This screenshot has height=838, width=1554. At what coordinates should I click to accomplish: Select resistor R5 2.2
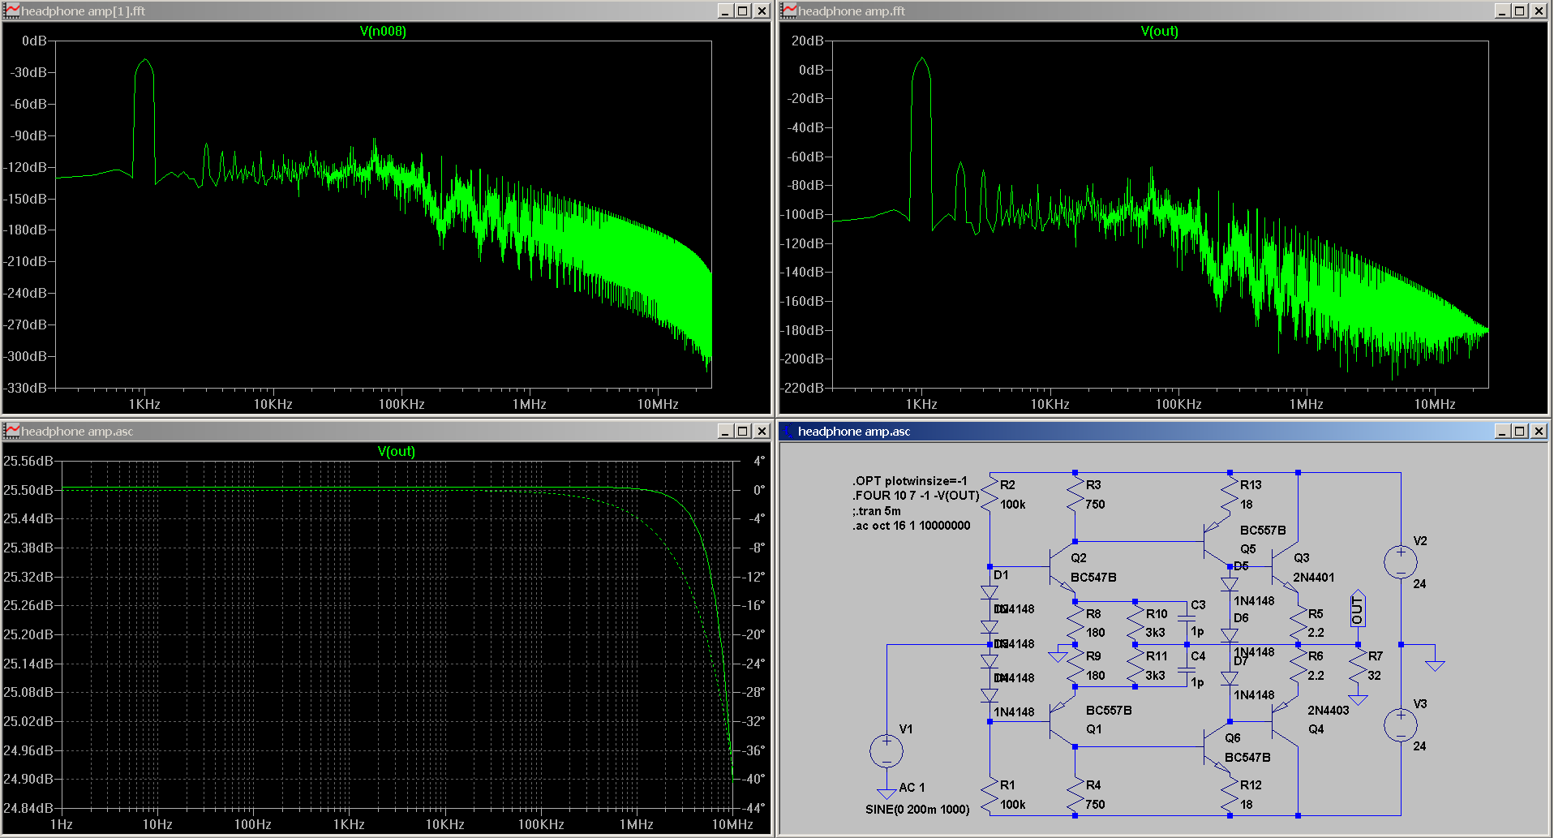coord(1299,623)
